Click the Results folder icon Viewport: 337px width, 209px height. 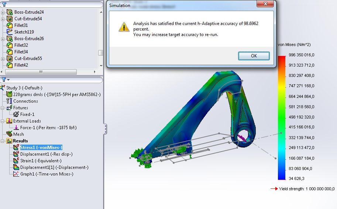click(9, 141)
